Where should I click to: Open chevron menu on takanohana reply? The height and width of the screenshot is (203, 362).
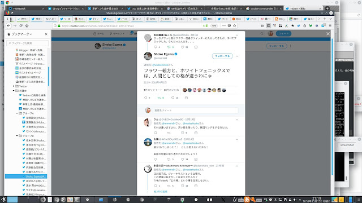tap(237, 166)
